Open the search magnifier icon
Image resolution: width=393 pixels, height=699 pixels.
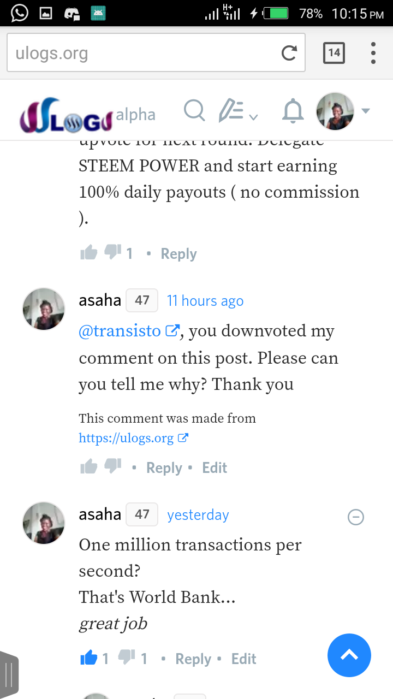coord(194,110)
